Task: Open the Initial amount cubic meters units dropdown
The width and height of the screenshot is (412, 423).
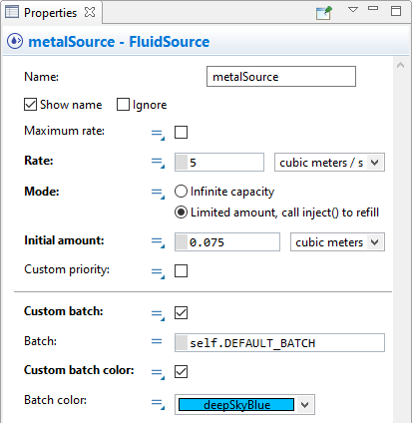Action: click(x=337, y=242)
